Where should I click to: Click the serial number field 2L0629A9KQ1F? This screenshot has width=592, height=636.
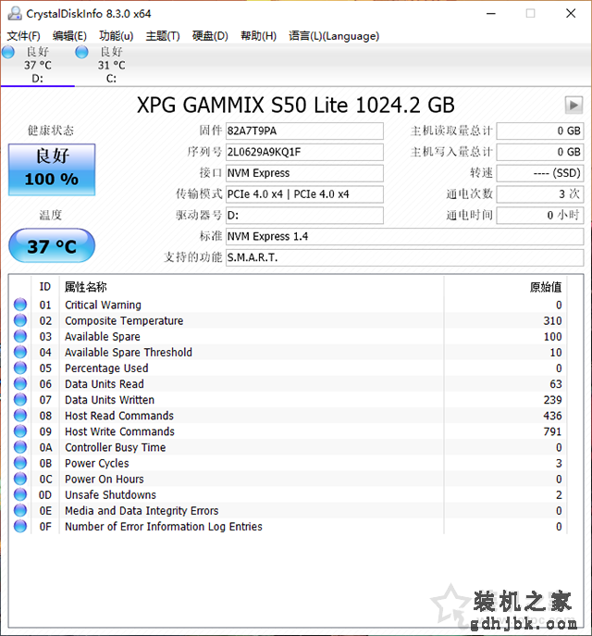coord(304,152)
